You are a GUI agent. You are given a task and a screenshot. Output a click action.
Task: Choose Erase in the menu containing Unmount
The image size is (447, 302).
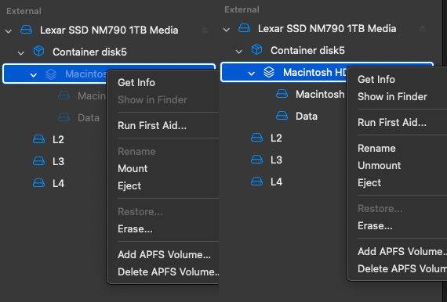pos(375,226)
